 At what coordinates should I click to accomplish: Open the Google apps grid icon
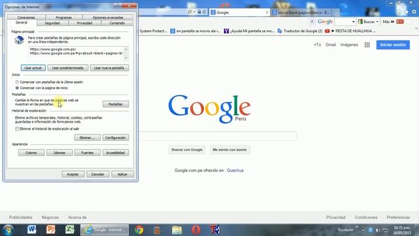pos(367,45)
